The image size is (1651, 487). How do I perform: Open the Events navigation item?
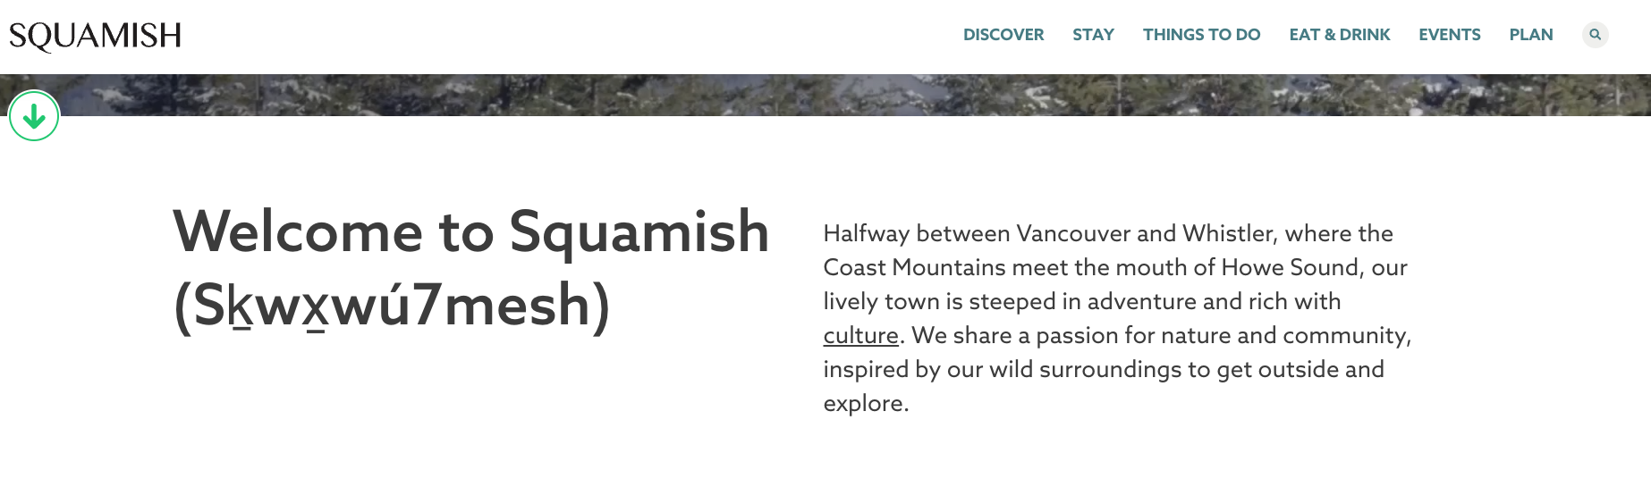pyautogui.click(x=1449, y=35)
